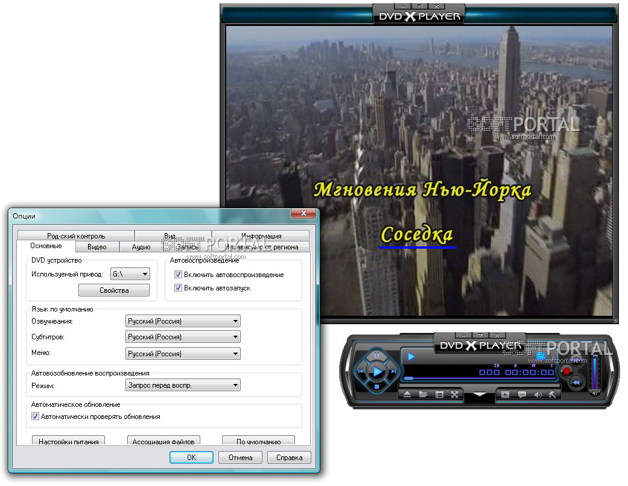The height and width of the screenshot is (486, 628).
Task: Switch to the Информация tab
Action: click(x=261, y=235)
